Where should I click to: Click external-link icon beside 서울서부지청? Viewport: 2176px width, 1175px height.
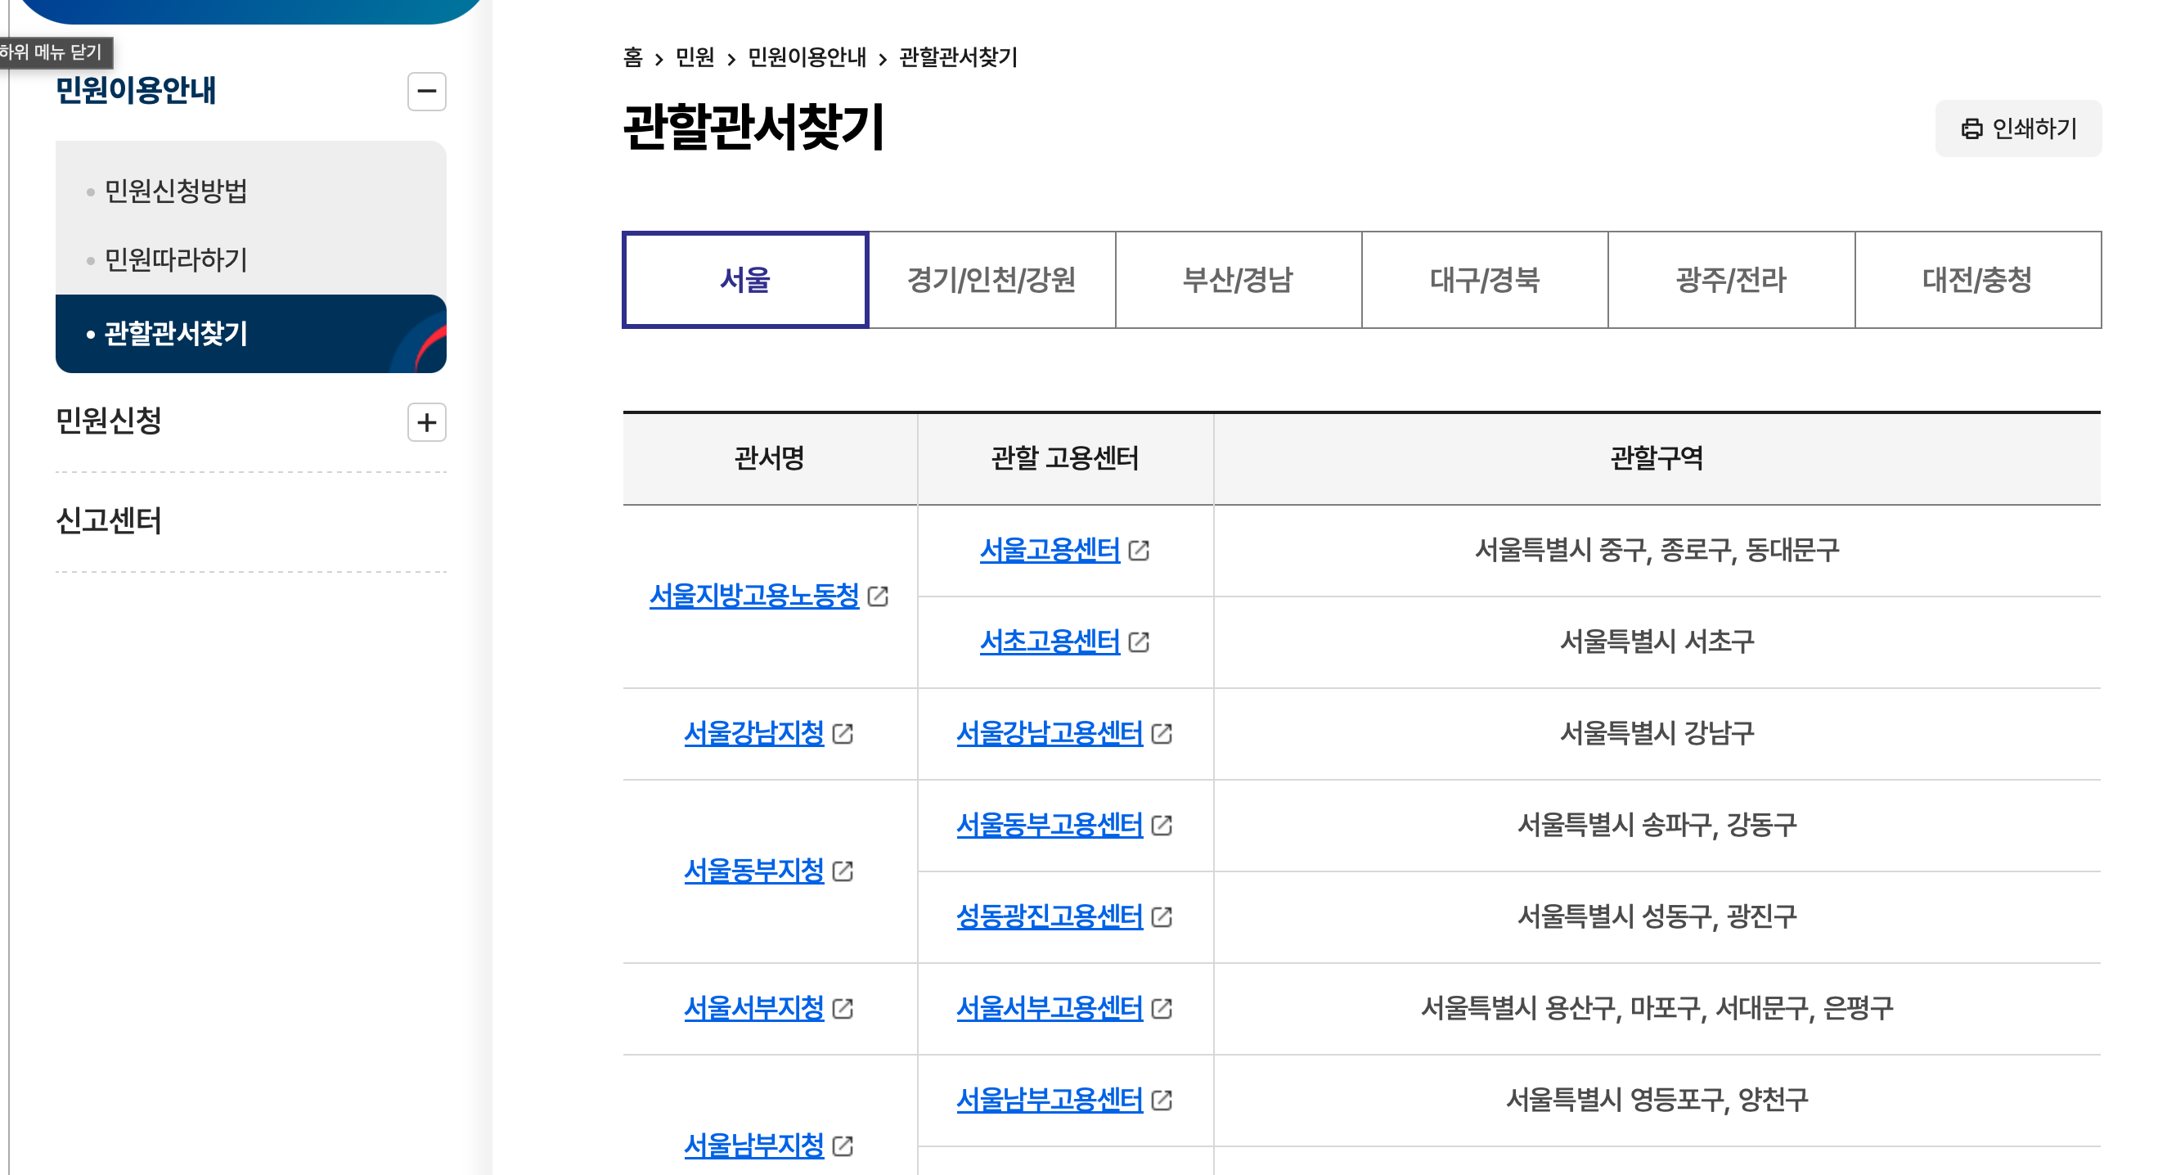[x=843, y=1009]
